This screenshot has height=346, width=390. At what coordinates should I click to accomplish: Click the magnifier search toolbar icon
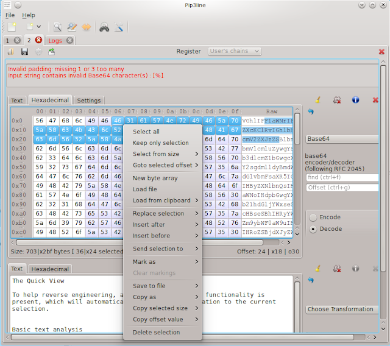click(57, 27)
